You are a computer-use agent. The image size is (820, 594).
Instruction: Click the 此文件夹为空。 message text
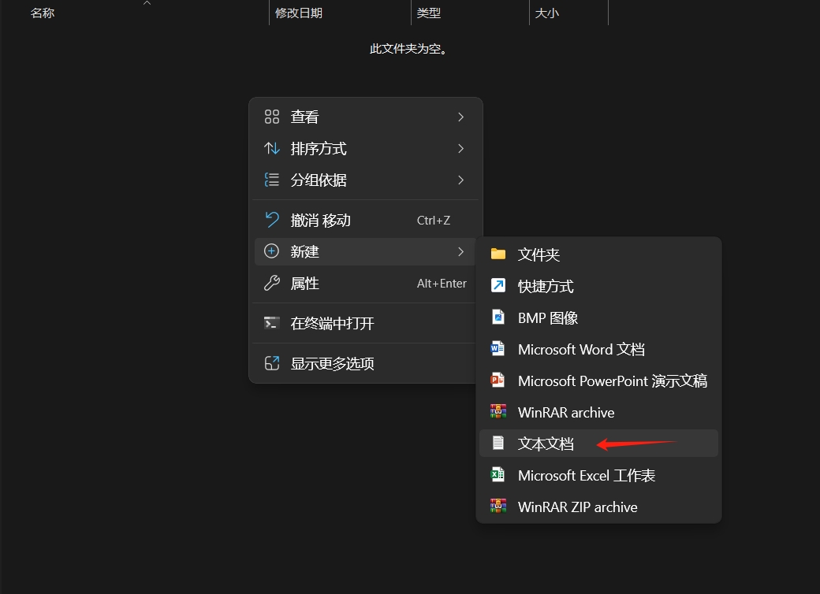coord(408,49)
